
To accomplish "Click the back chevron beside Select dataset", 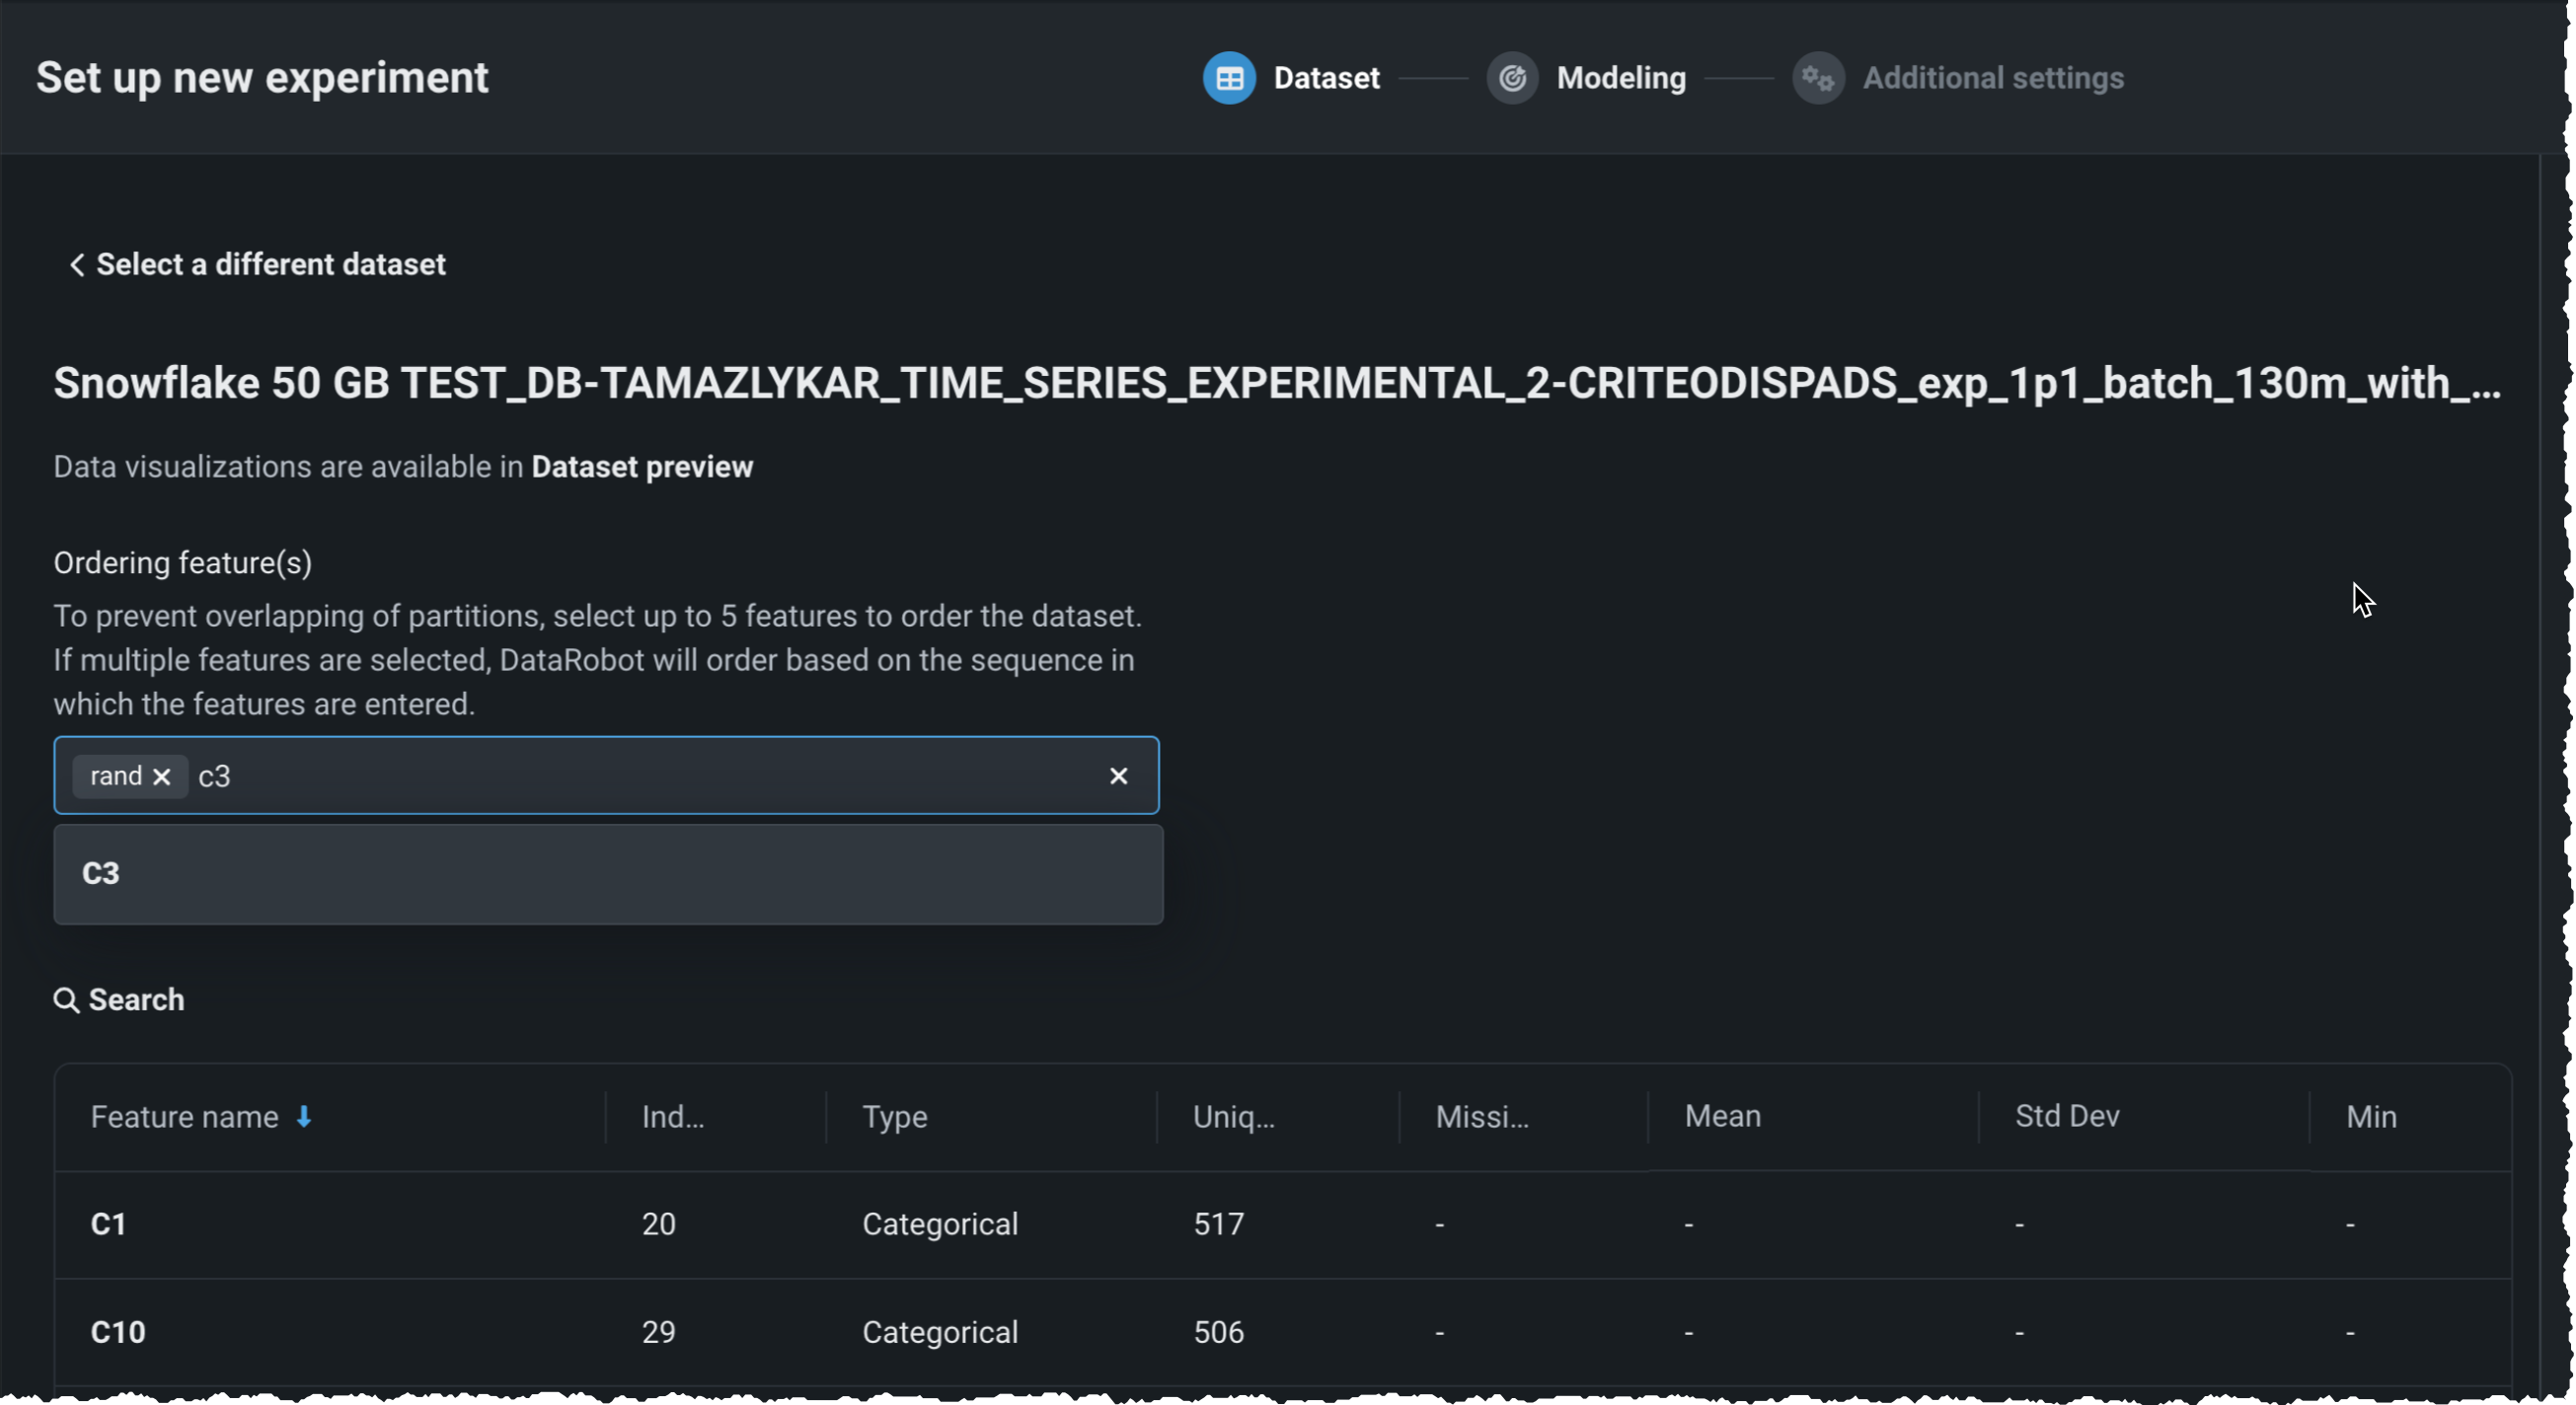I will (x=76, y=265).
